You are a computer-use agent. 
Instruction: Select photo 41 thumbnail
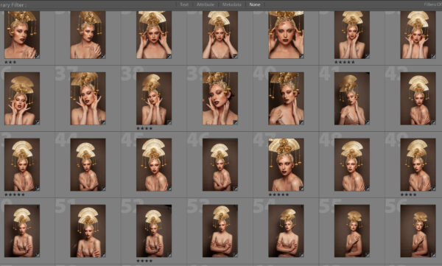pyautogui.click(x=352, y=99)
